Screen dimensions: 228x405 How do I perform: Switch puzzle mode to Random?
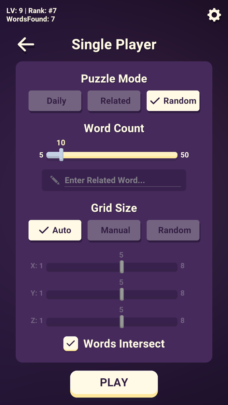coord(173,101)
